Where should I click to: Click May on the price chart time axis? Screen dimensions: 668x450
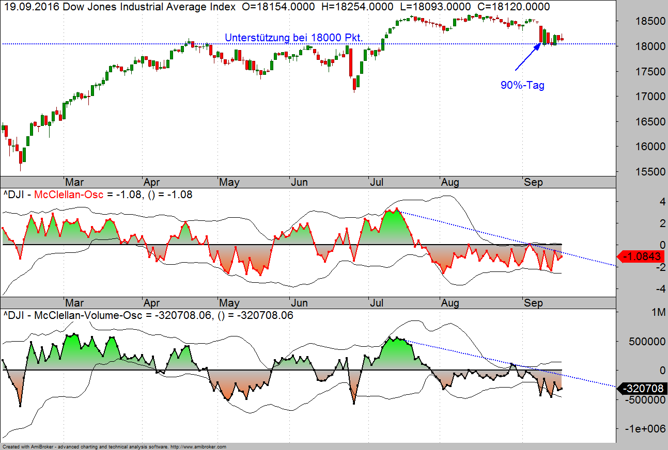coord(229,182)
